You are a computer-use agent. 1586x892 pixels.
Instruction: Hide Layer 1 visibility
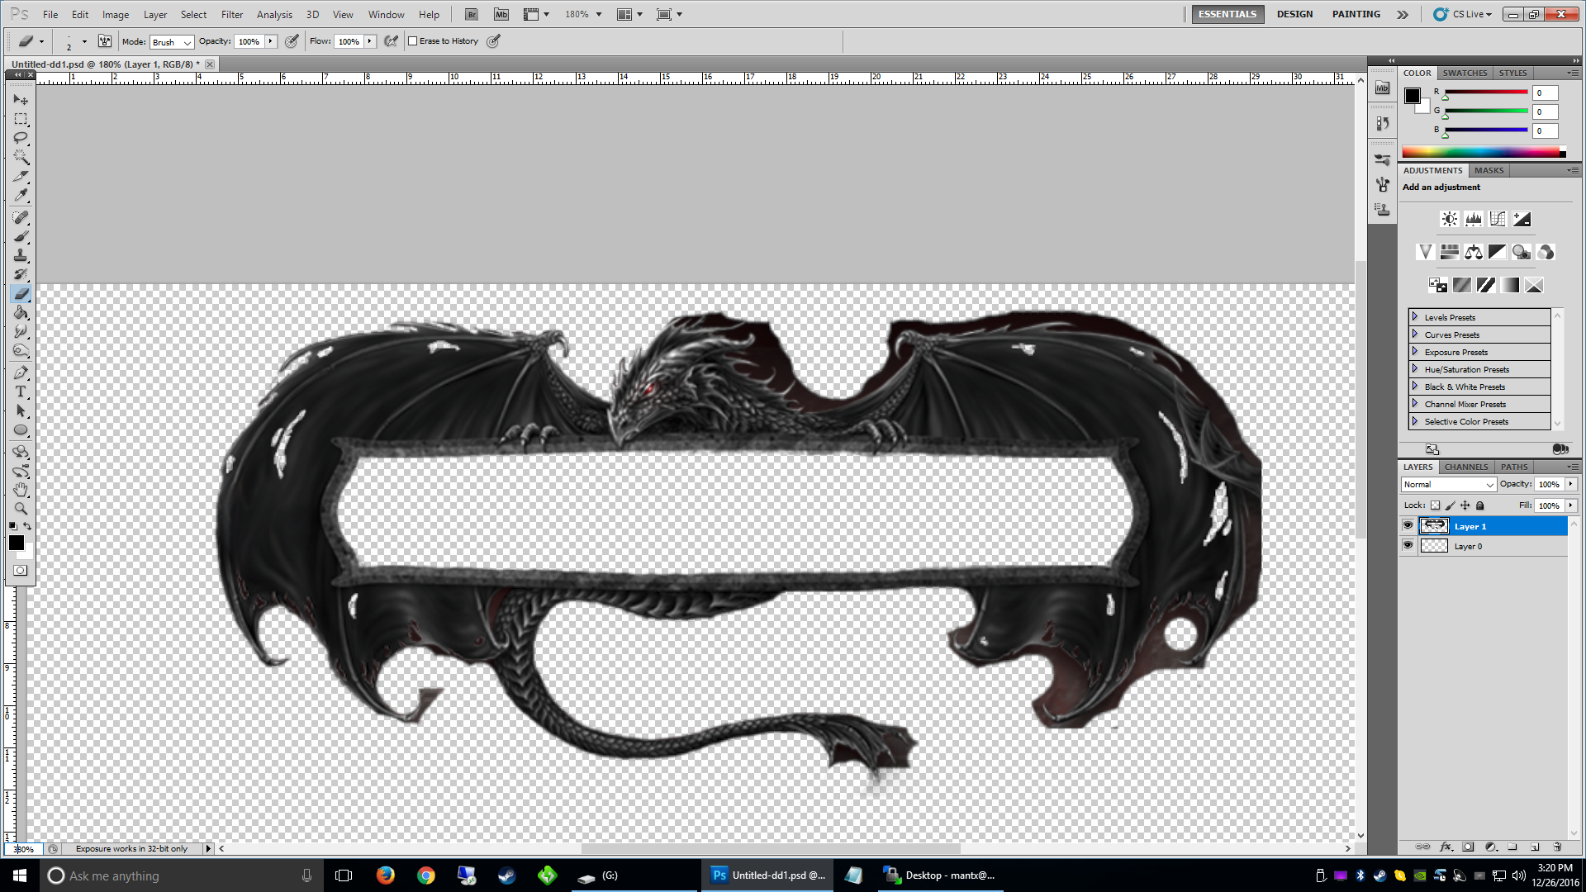click(x=1408, y=526)
